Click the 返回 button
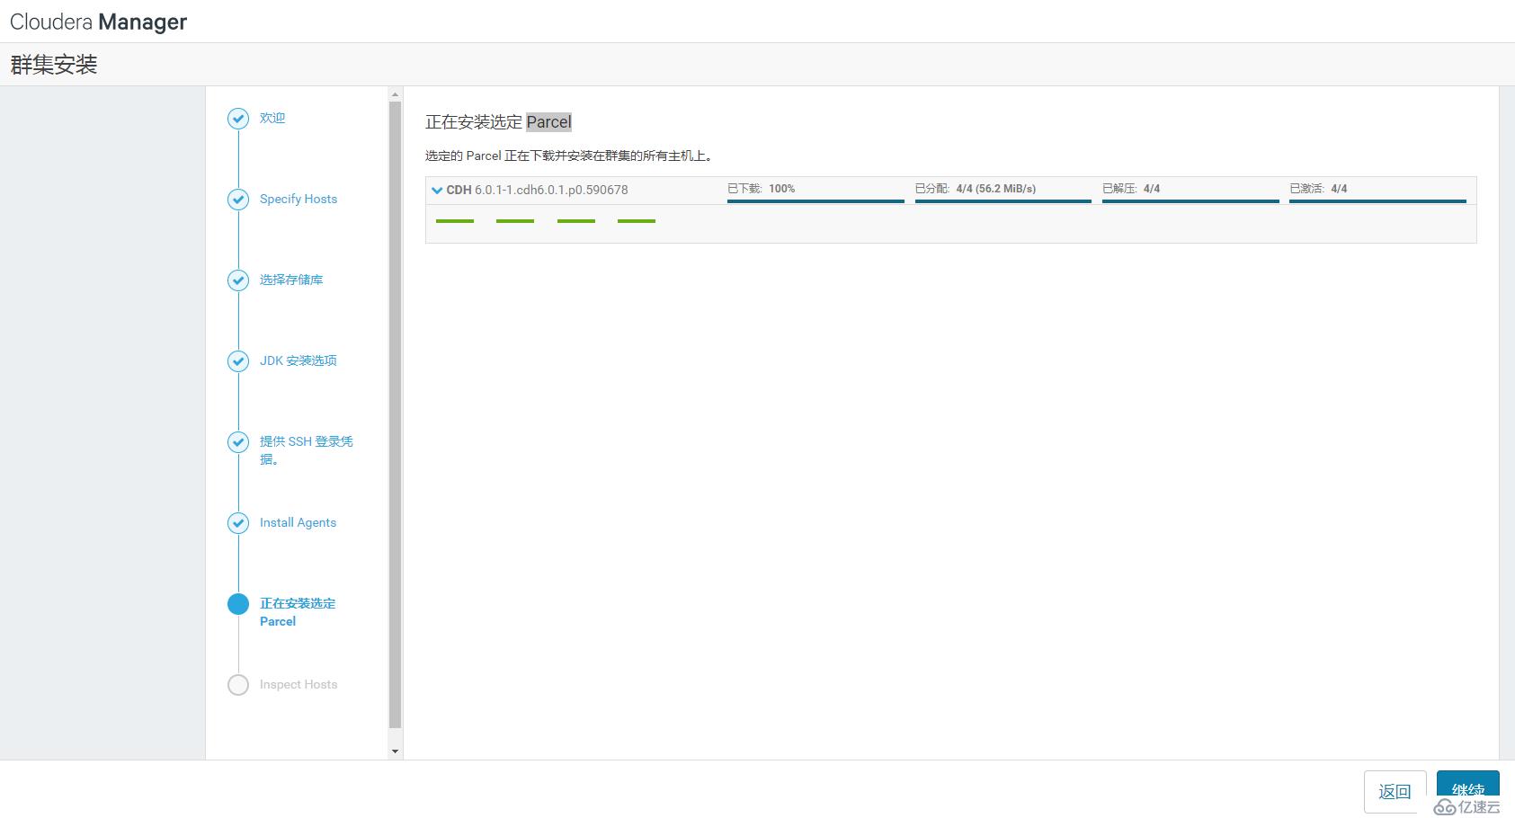This screenshot has width=1515, height=818. point(1395,792)
